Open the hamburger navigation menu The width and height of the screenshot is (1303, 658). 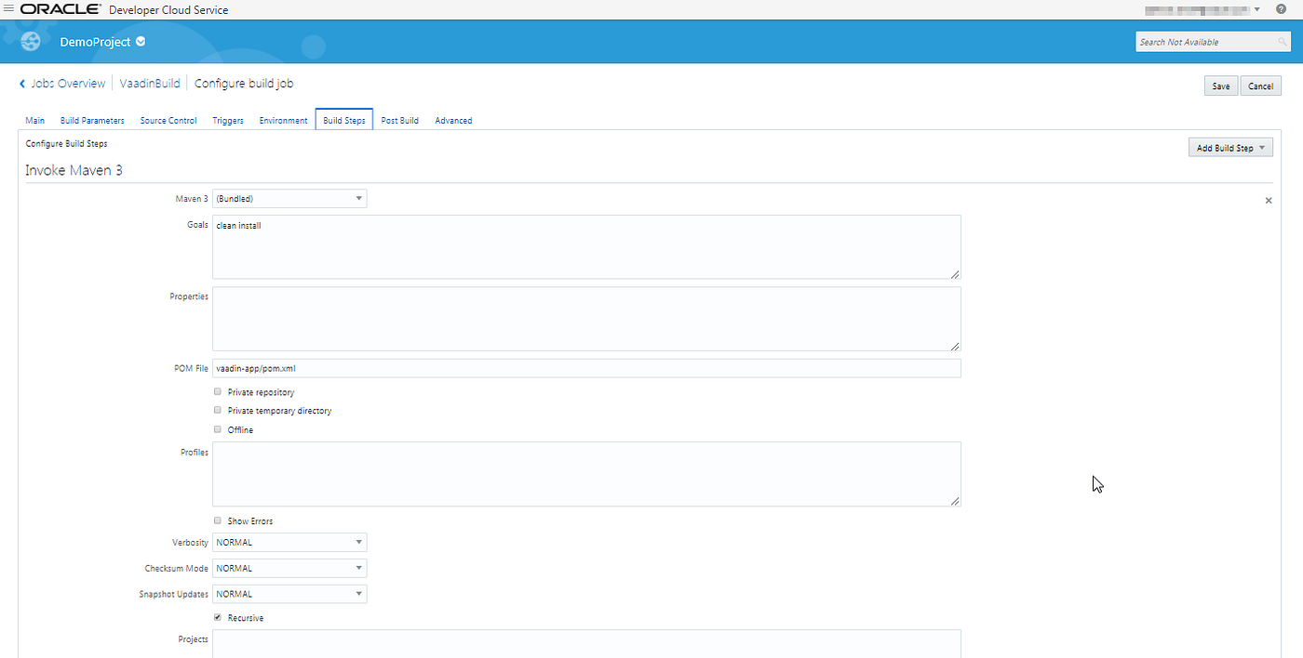tap(9, 8)
